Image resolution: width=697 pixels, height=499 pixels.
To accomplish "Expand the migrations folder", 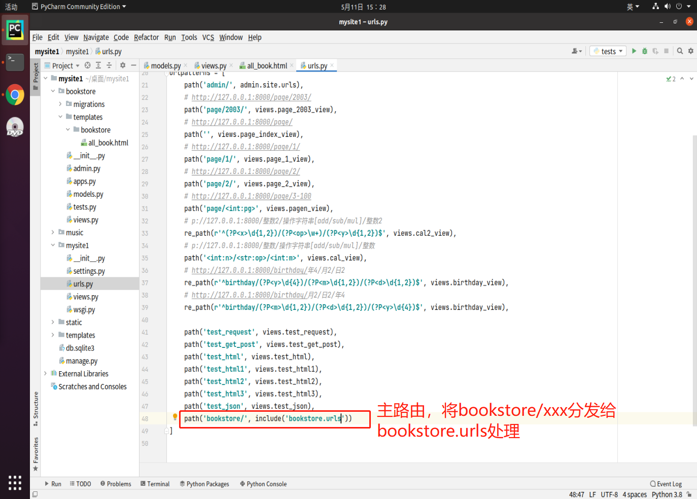I will pyautogui.click(x=60, y=104).
